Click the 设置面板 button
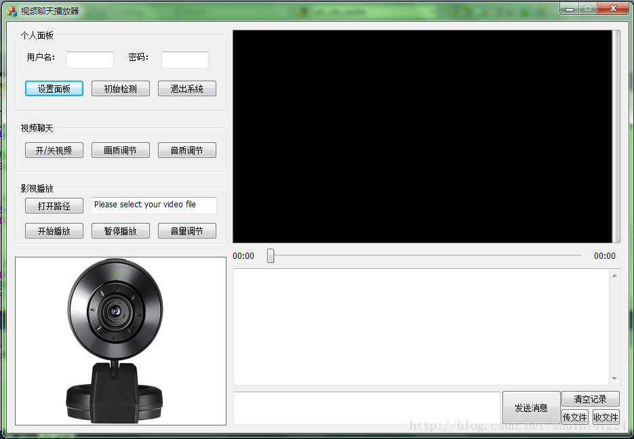Viewport: 634px width, 439px height. [x=54, y=89]
